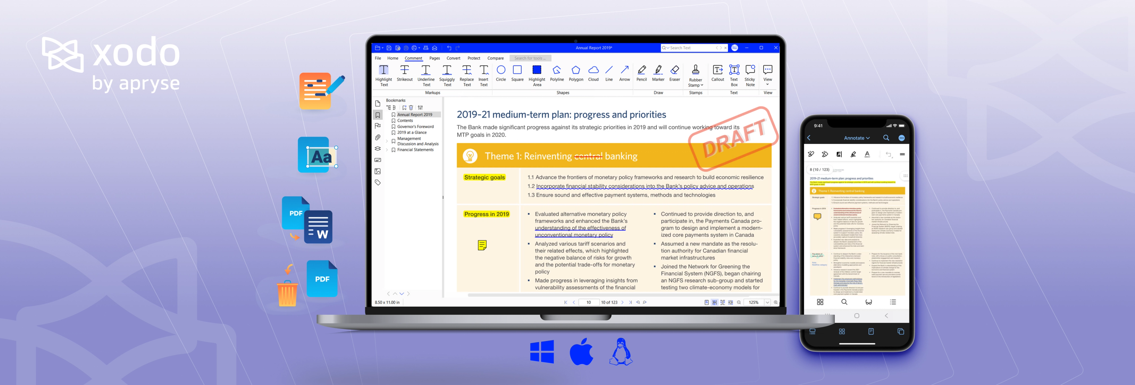Select the Circle shape tool
Image resolution: width=1135 pixels, height=385 pixels.
click(x=501, y=73)
